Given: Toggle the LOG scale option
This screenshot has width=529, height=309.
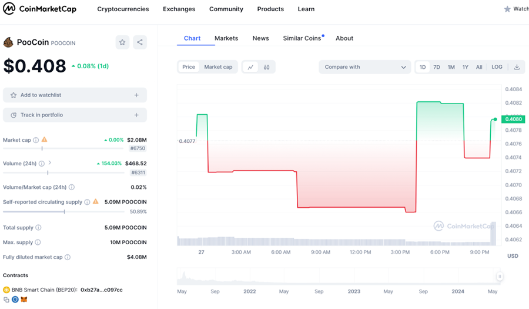Looking at the screenshot, I should tap(497, 67).
